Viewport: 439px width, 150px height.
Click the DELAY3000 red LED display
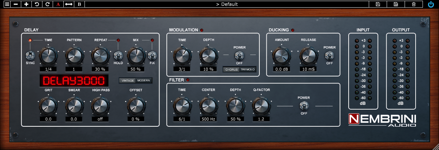[74, 81]
